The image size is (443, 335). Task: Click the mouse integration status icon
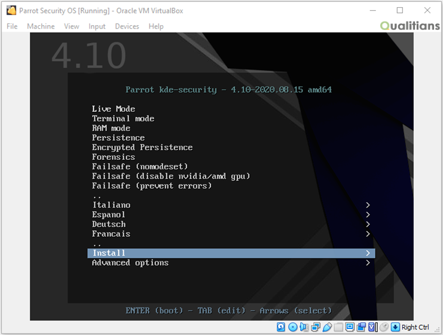[x=384, y=327]
